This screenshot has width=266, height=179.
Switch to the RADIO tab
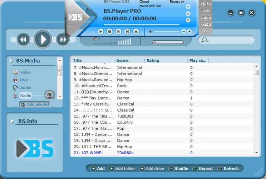[x=206, y=25]
